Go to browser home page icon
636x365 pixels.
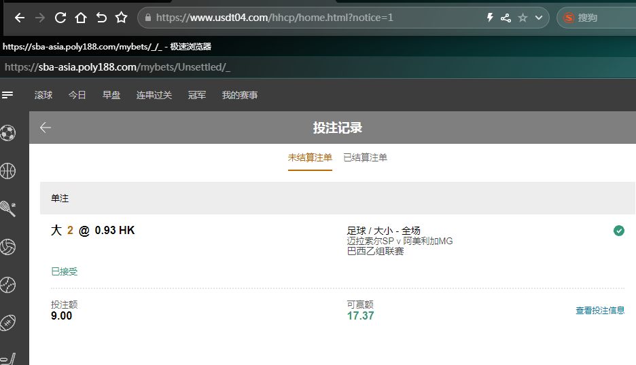click(81, 18)
